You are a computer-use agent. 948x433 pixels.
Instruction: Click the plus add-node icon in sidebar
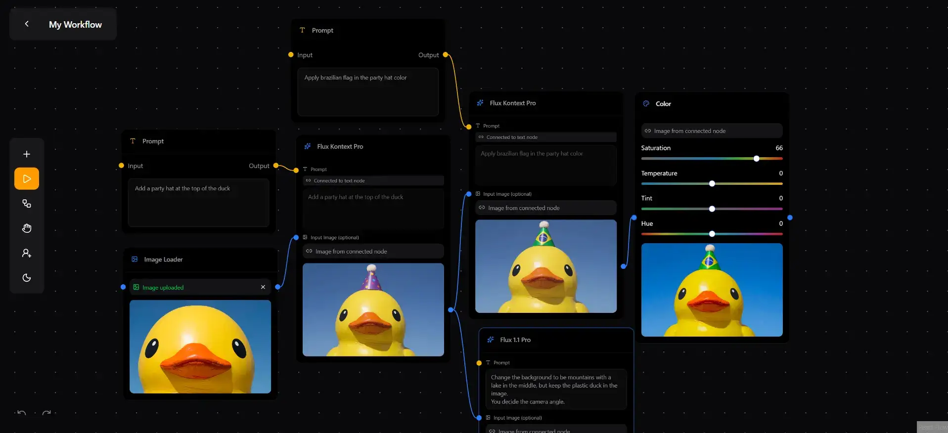[27, 154]
